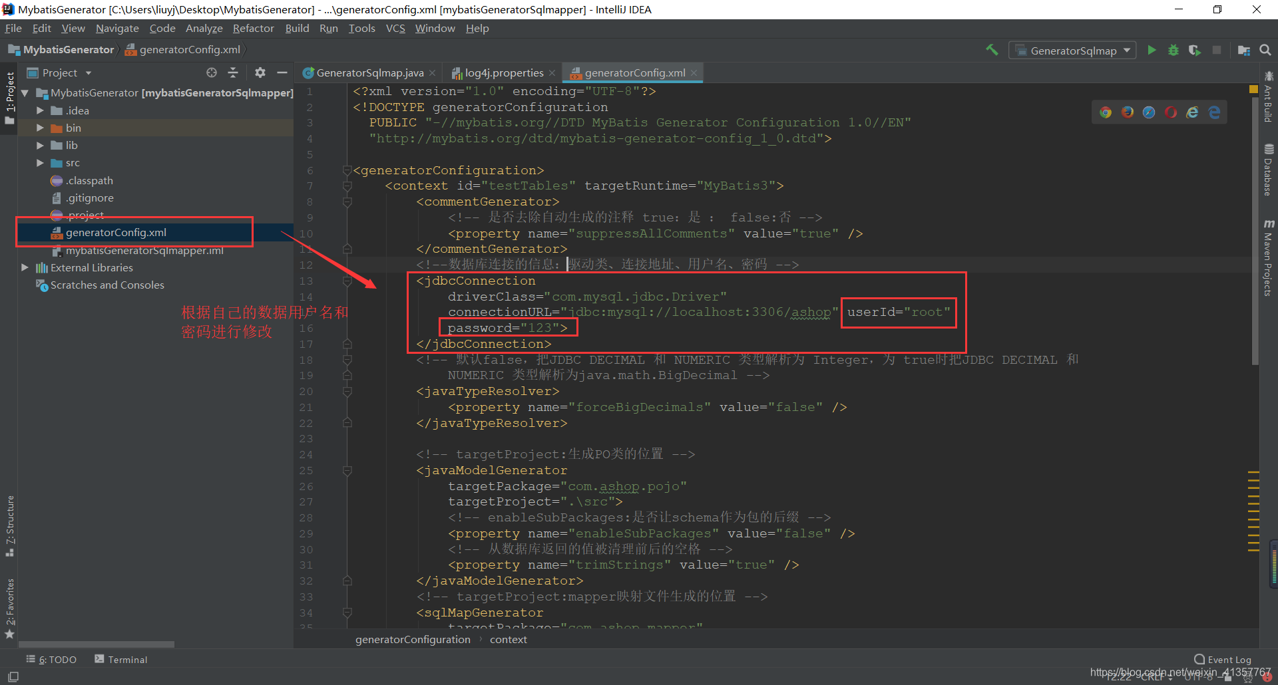Select mybatisGeneratorSqlmapper.iml file
Image resolution: width=1278 pixels, height=685 pixels.
tap(144, 250)
